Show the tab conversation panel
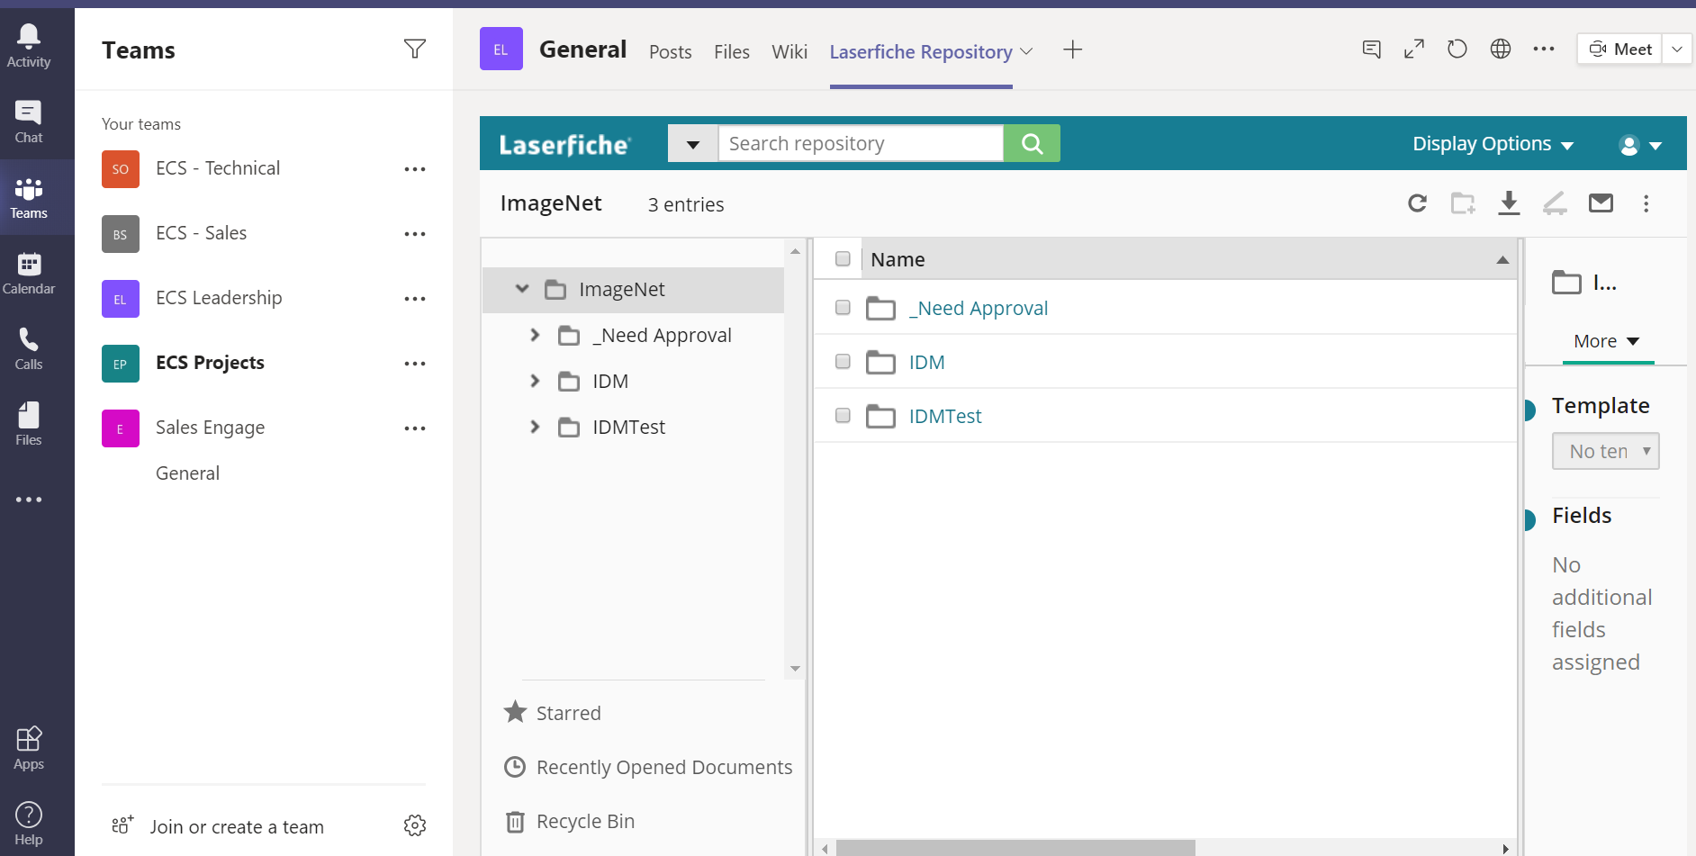This screenshot has height=856, width=1696. point(1372,50)
